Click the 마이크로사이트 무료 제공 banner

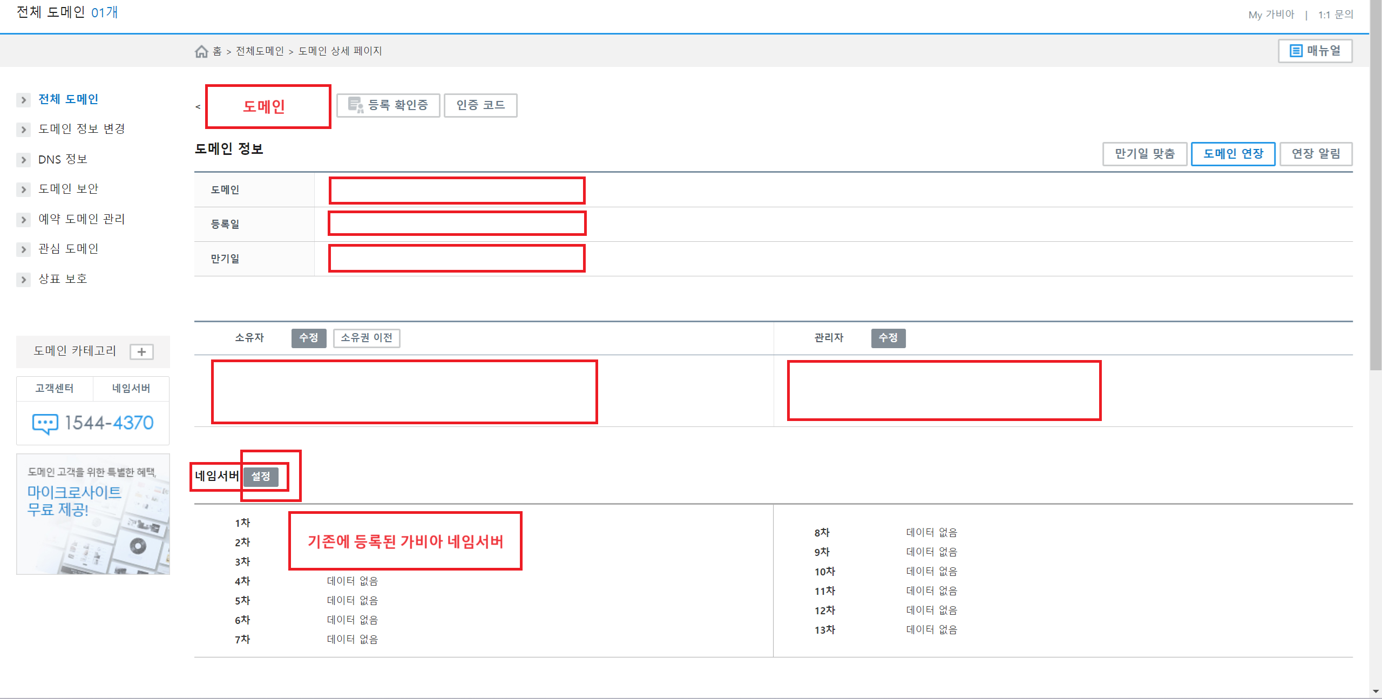[93, 514]
